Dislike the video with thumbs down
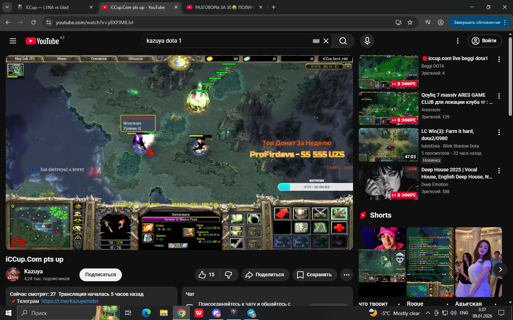Image resolution: width=513 pixels, height=320 pixels. coord(229,274)
